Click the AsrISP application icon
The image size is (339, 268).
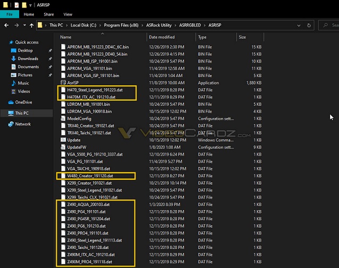pyautogui.click(x=63, y=82)
